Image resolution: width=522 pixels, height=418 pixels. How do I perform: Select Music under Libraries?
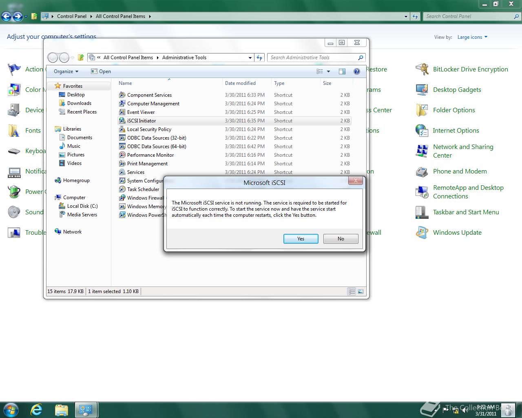tap(73, 146)
